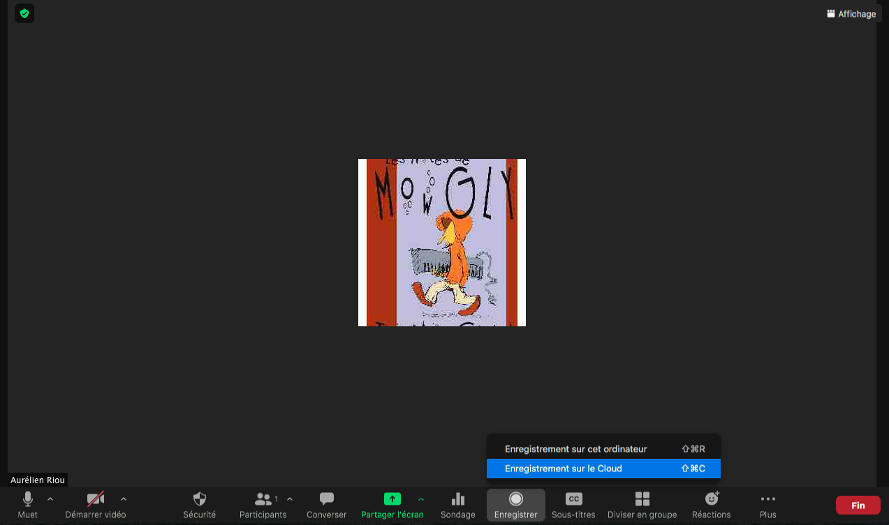This screenshot has width=889, height=525.
Task: Click the red Fin button
Action: 858,505
